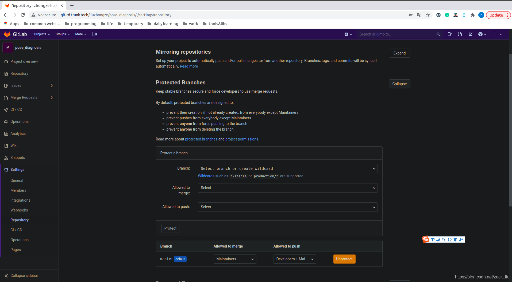Open the Allowed to merge Select dropdown
The width and height of the screenshot is (512, 282).
(288, 188)
